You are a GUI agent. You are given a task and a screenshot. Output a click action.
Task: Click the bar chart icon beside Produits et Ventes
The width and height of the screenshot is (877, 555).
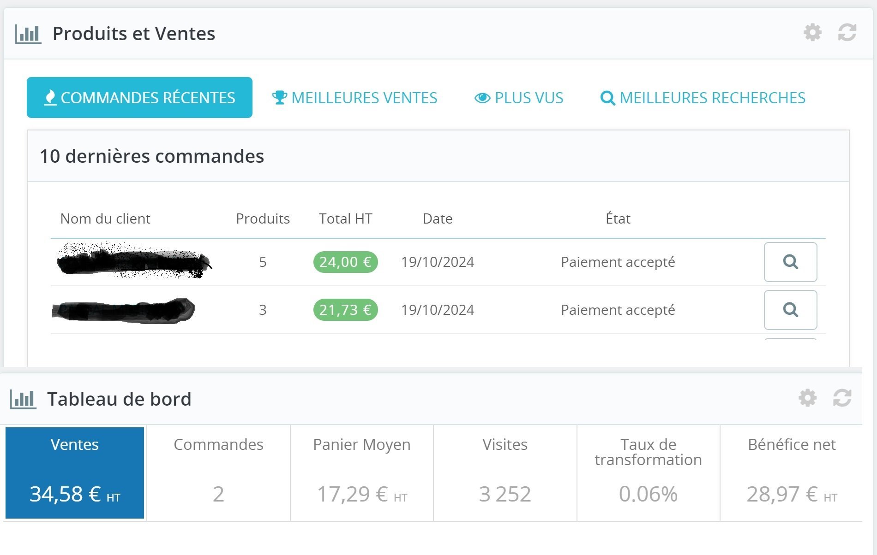(28, 34)
